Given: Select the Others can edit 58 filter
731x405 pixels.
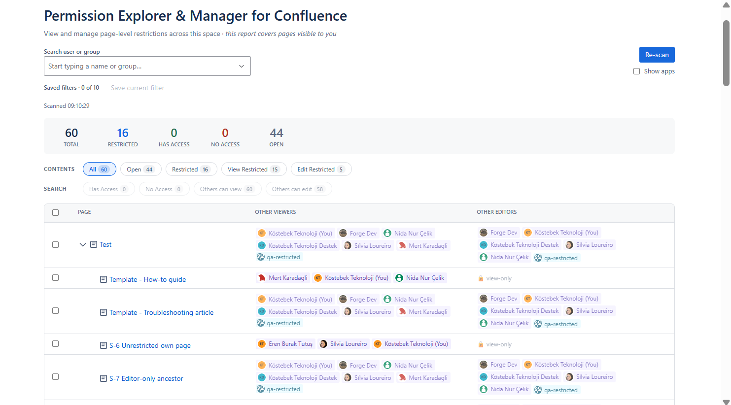Looking at the screenshot, I should click(299, 189).
